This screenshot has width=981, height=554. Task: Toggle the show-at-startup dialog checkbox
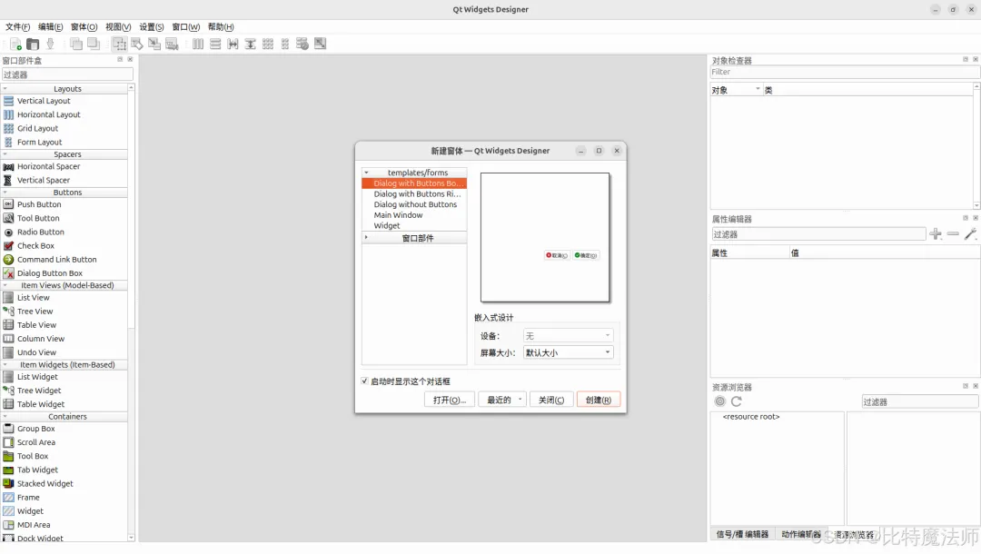click(x=365, y=381)
